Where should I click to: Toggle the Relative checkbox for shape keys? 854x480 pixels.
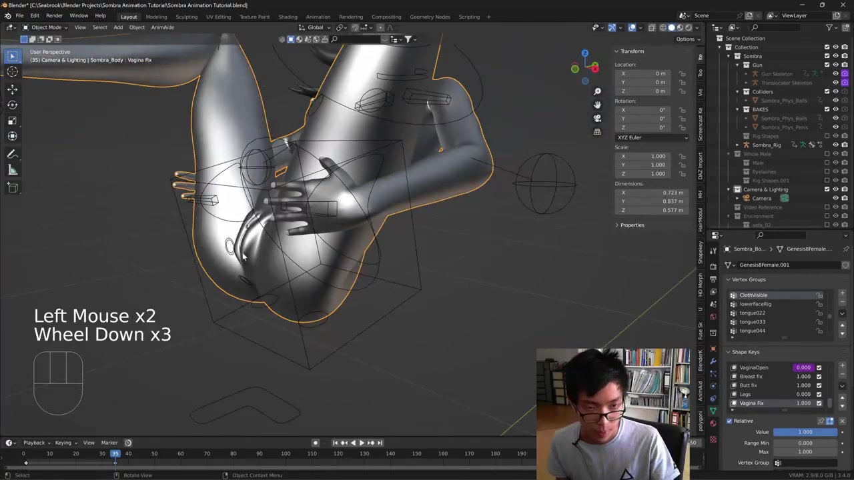(x=729, y=421)
